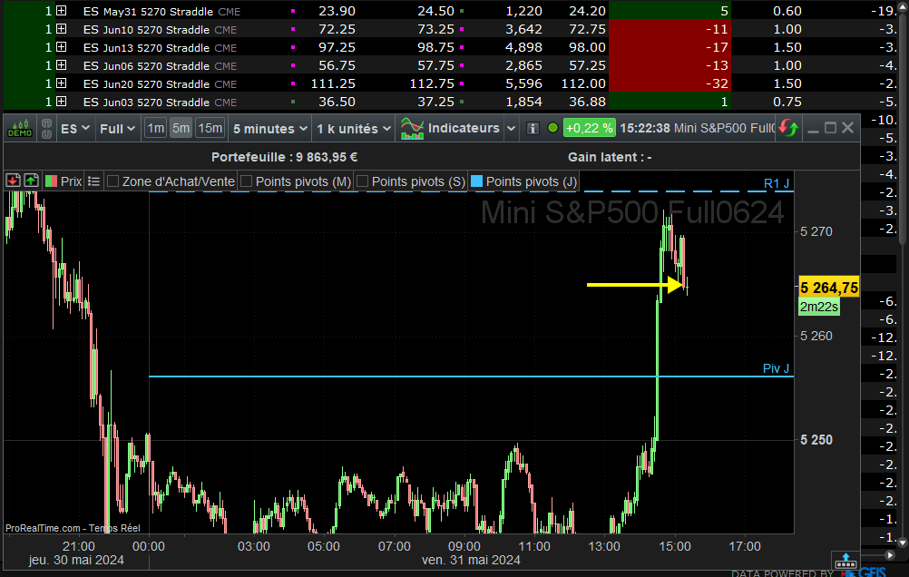Screen dimensions: 909x577
Task: Click the keyboard icon below chart
Action: point(845,561)
